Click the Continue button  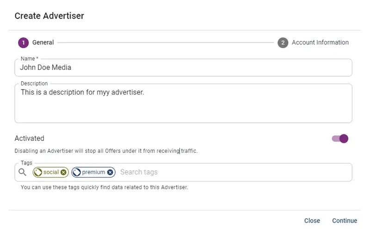pos(345,221)
